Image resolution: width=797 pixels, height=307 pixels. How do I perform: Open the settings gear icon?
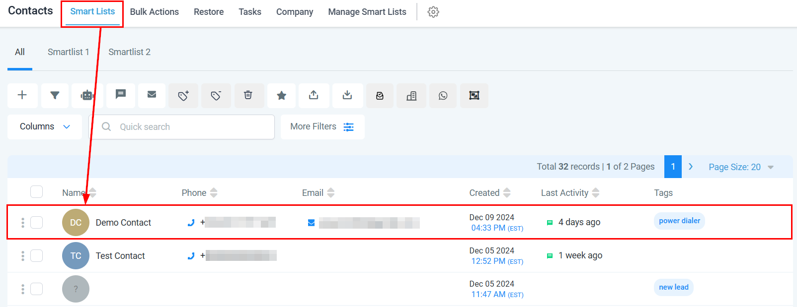click(433, 12)
